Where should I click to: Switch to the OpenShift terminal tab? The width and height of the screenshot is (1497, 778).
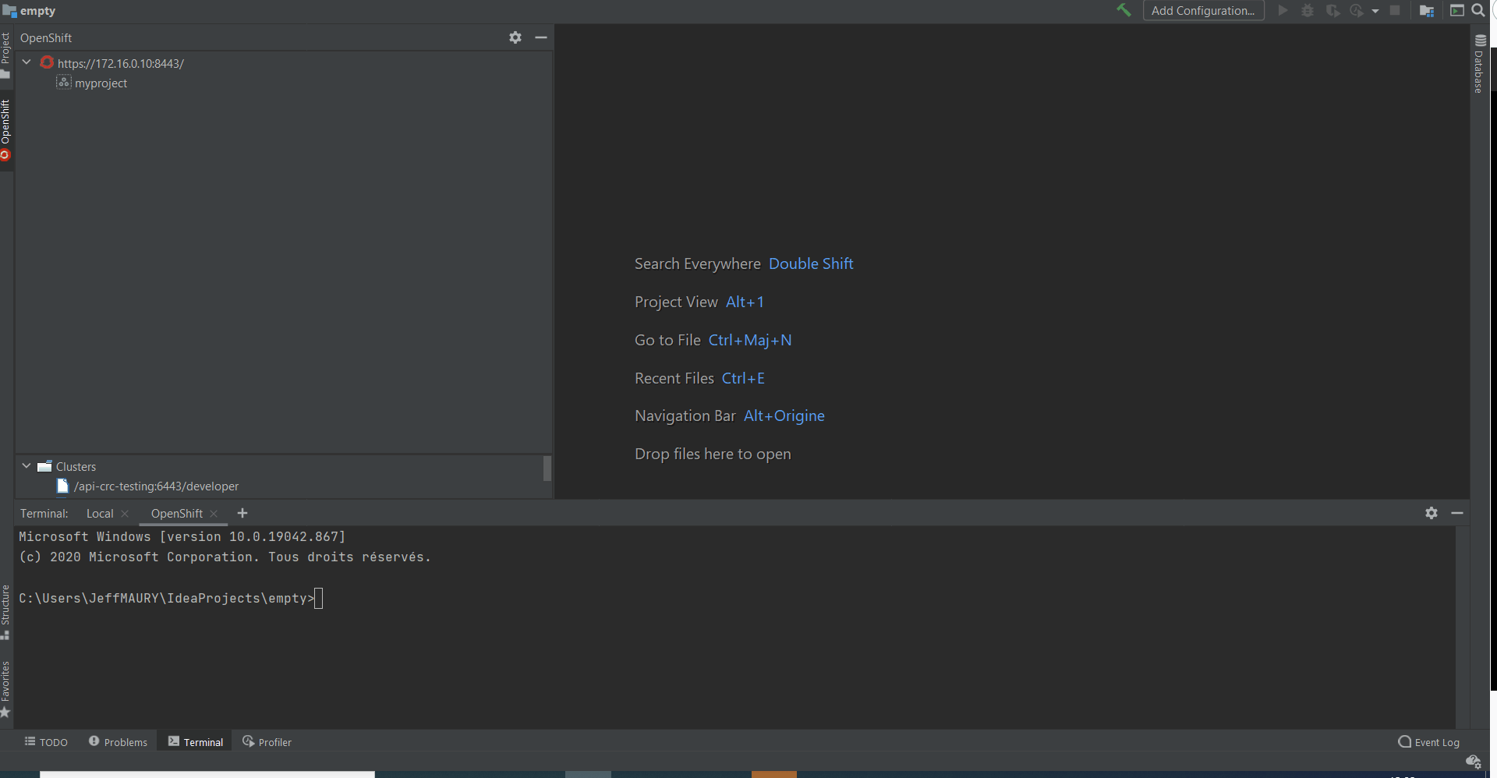(x=177, y=513)
